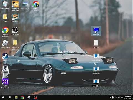Open the taskbar clock and date

tap(128, 97)
